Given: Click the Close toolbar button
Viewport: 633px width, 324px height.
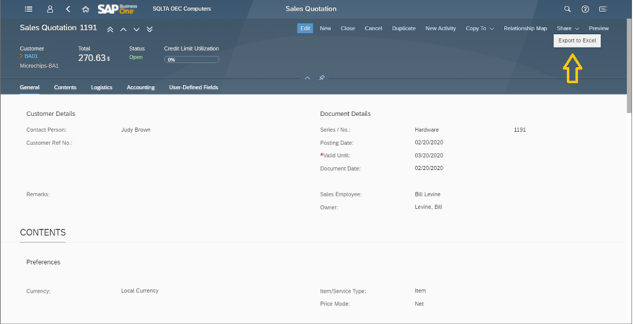Looking at the screenshot, I should tap(348, 28).
